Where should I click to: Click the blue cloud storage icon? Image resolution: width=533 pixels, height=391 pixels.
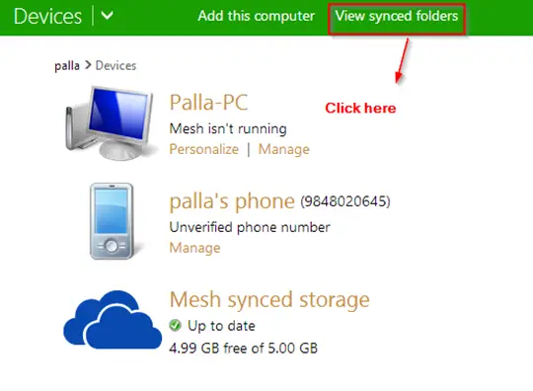tap(113, 320)
